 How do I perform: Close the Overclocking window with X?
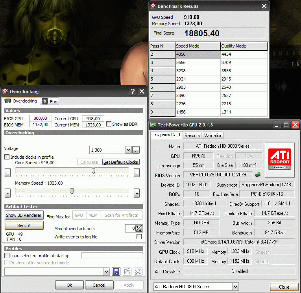[142, 92]
